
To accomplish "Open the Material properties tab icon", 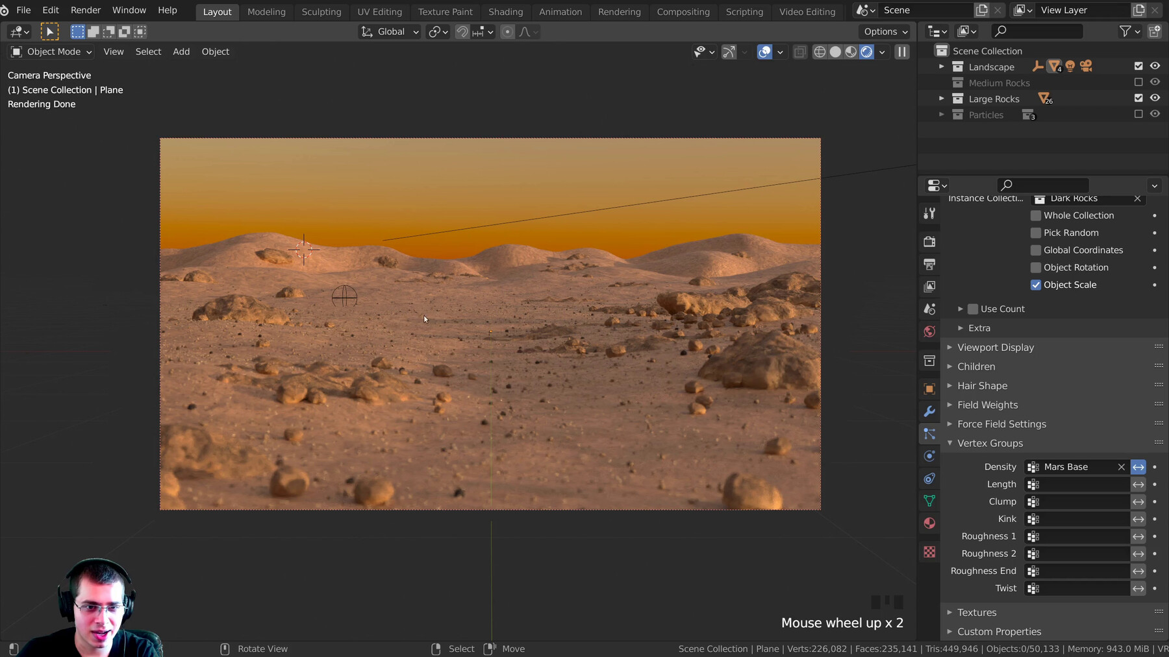I will tap(929, 523).
